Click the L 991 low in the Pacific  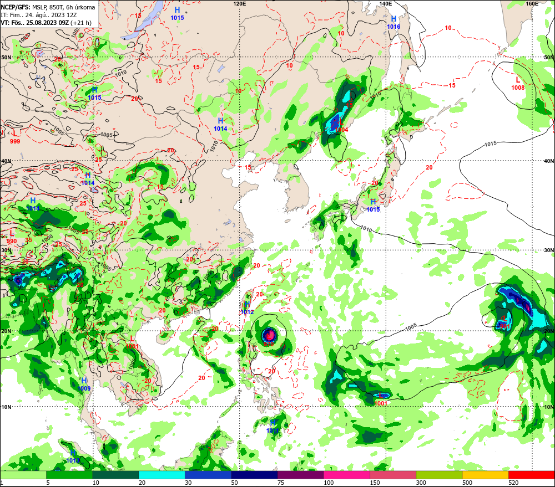(x=504, y=323)
